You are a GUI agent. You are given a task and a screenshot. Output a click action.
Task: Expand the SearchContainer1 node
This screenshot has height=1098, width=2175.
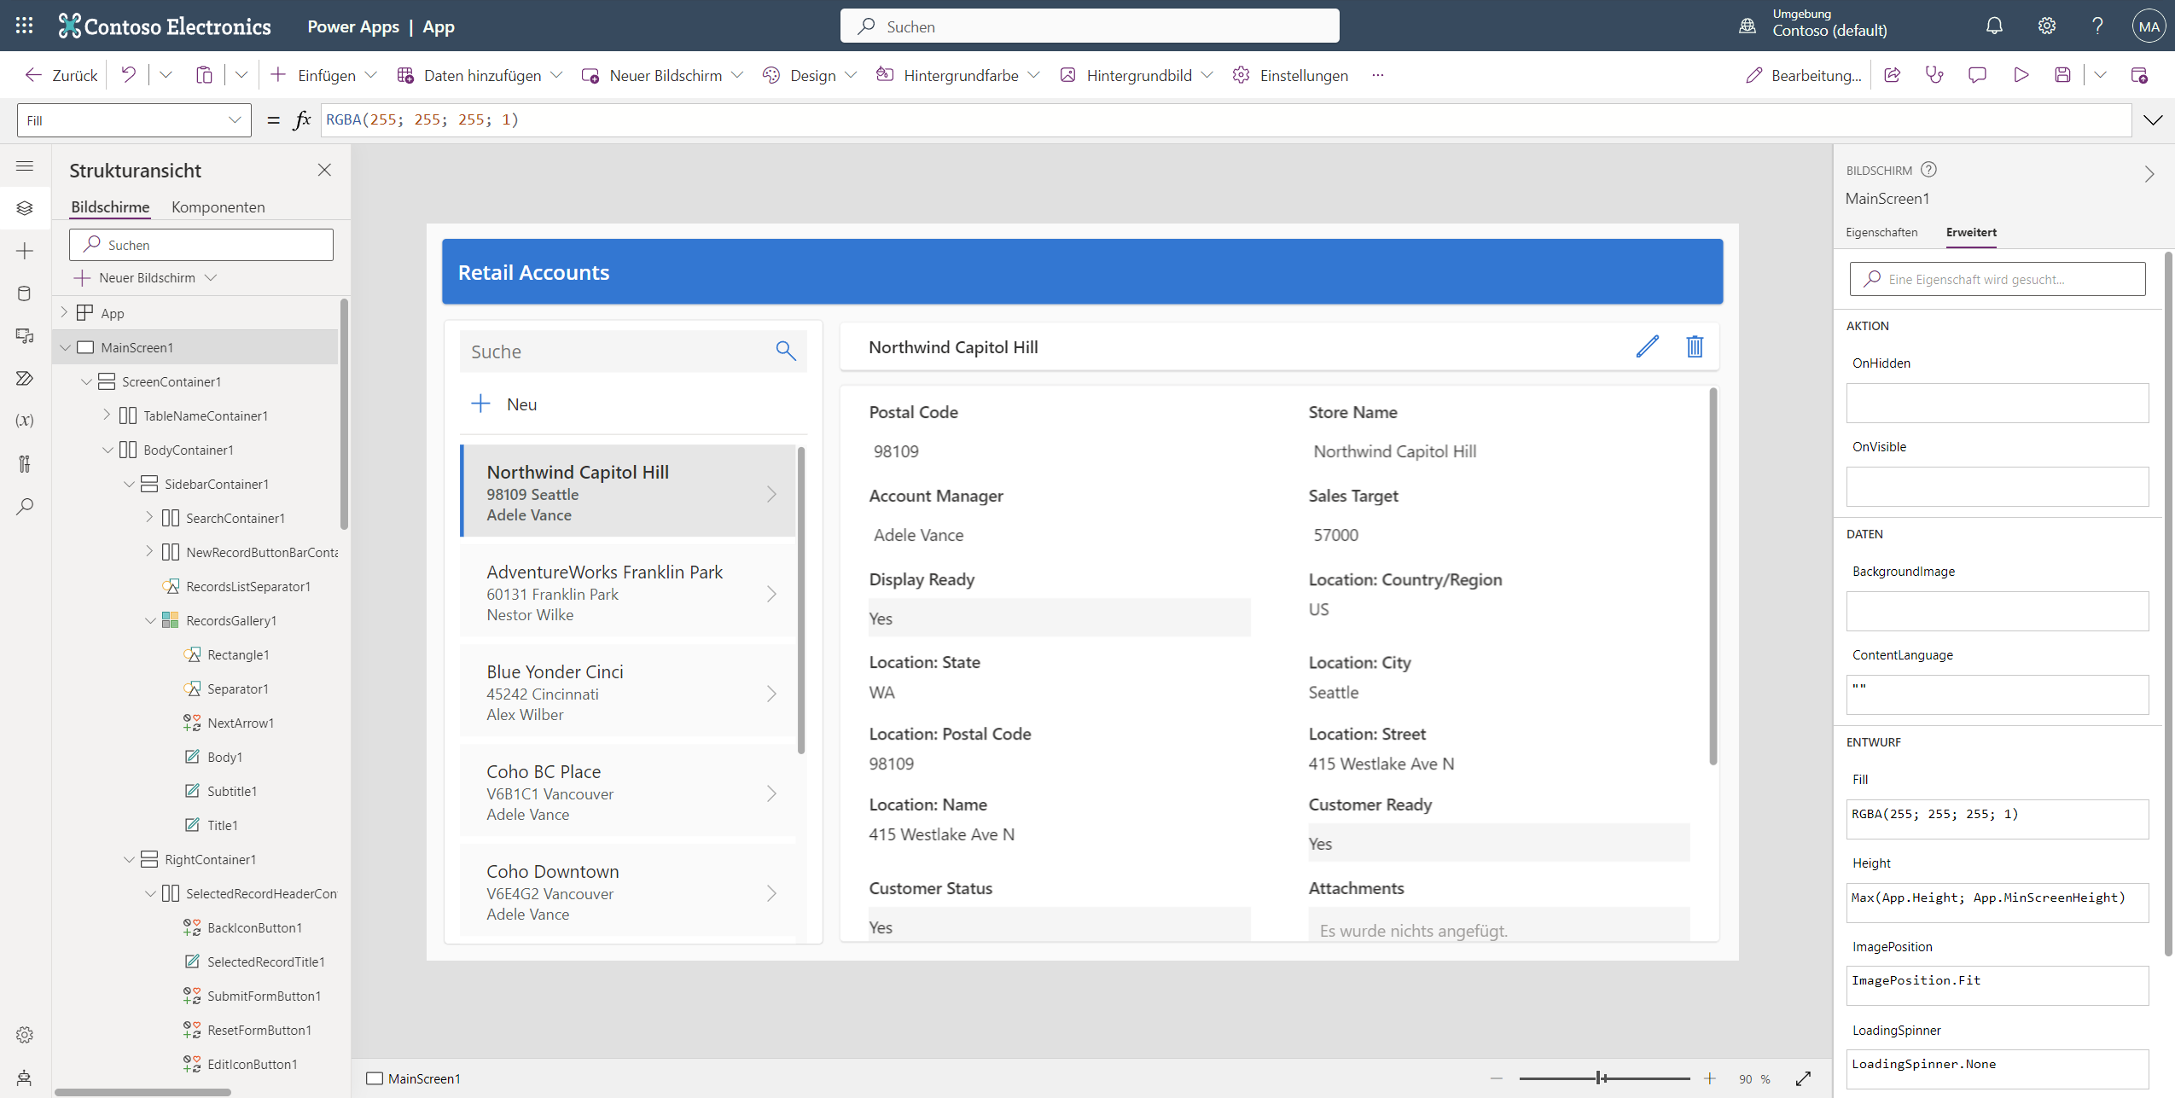pos(149,517)
